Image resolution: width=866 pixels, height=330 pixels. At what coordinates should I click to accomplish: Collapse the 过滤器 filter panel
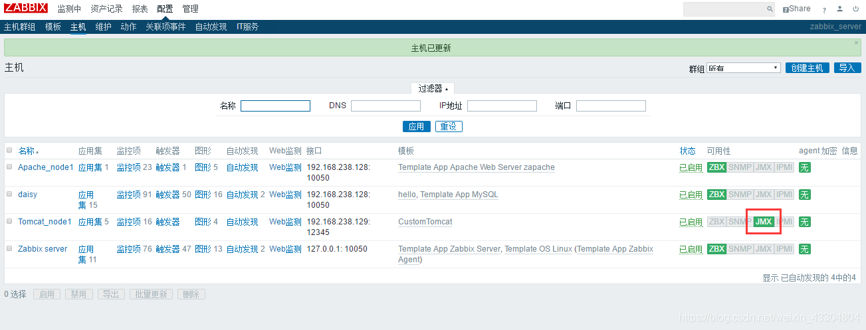click(x=433, y=88)
